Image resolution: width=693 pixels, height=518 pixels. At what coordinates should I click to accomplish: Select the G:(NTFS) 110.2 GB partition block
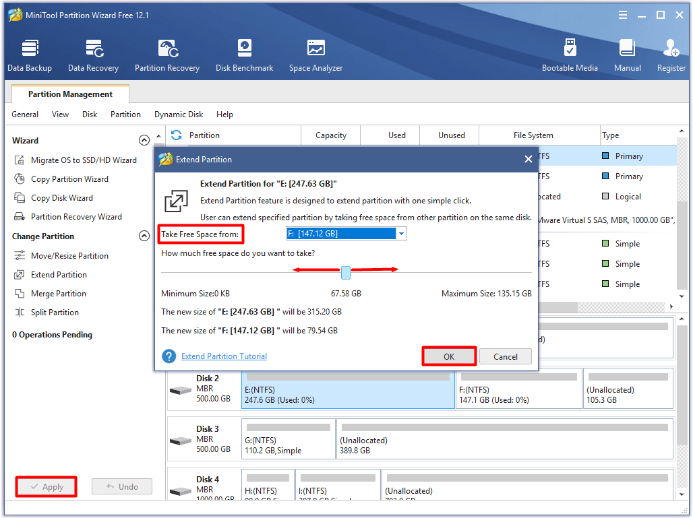tap(289, 439)
